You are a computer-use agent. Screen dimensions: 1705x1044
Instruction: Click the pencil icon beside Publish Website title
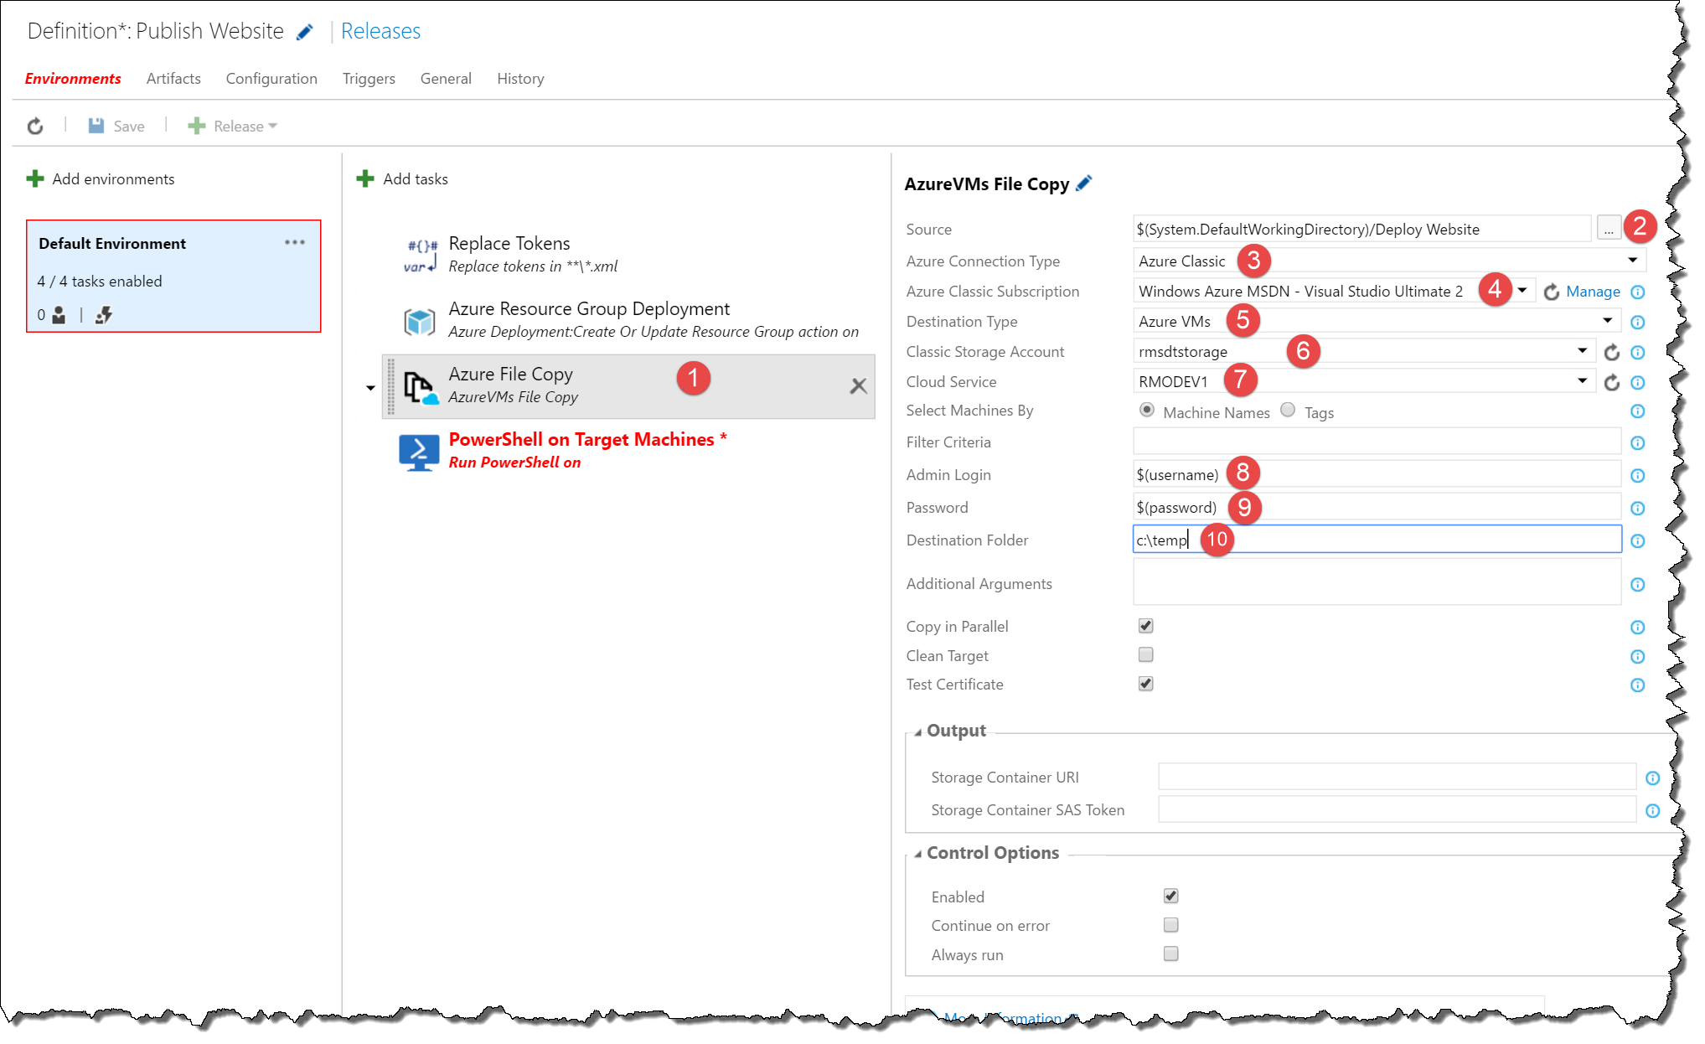[x=305, y=32]
